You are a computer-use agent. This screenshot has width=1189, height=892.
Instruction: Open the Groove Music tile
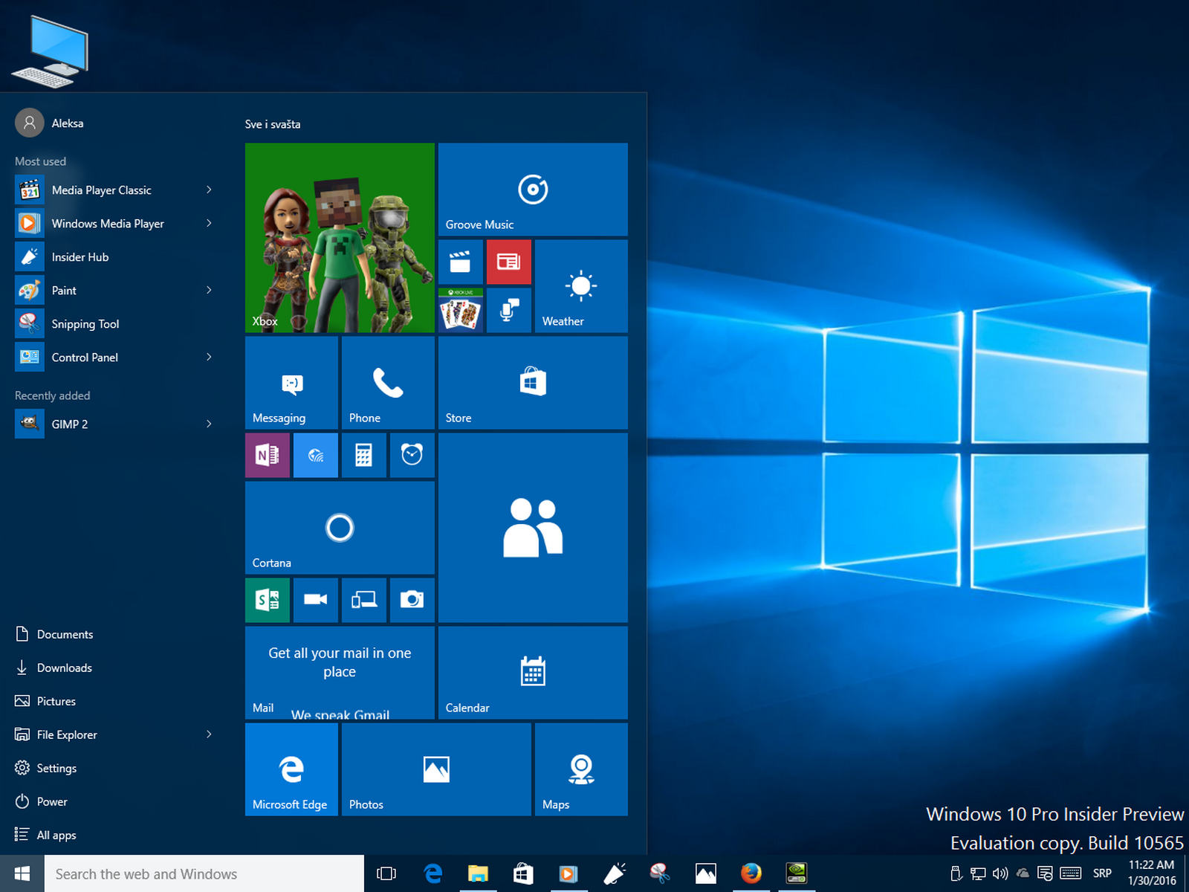click(x=532, y=190)
